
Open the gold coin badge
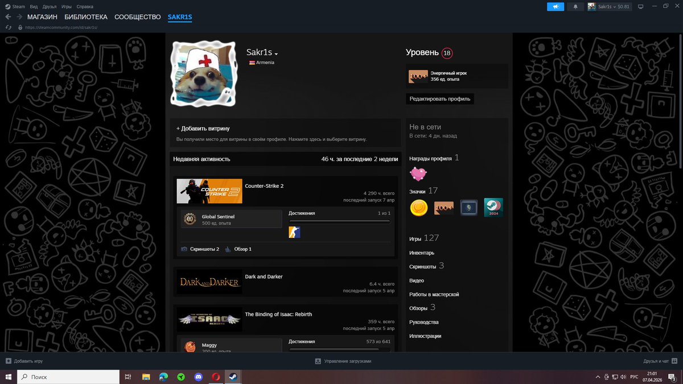(419, 208)
